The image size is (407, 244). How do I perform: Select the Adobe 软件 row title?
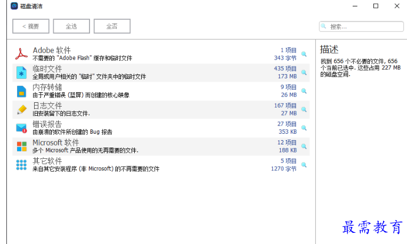[x=52, y=50]
